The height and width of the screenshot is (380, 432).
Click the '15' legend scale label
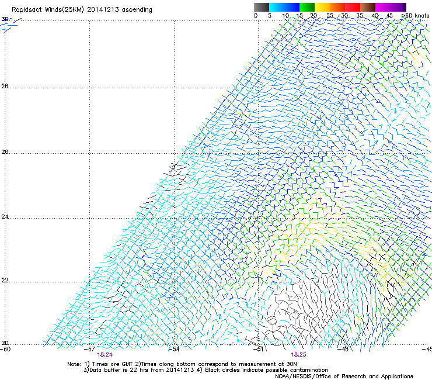(299, 16)
